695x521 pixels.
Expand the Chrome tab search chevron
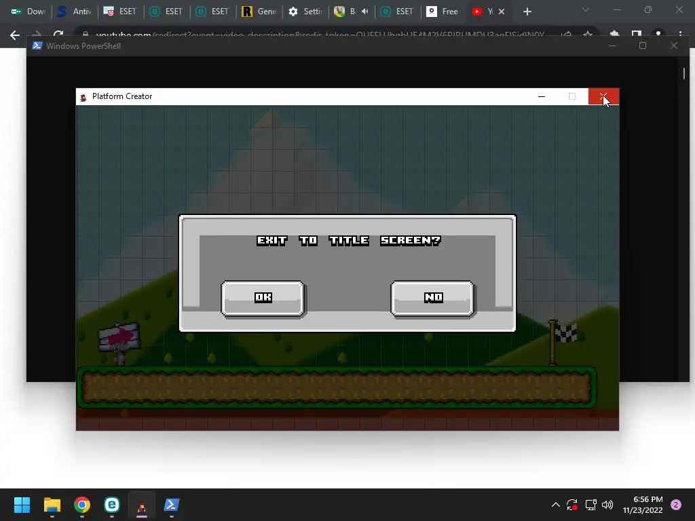pyautogui.click(x=586, y=9)
